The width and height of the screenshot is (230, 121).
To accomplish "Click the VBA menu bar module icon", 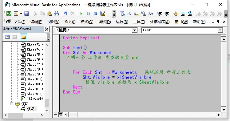I will point(9,22).
